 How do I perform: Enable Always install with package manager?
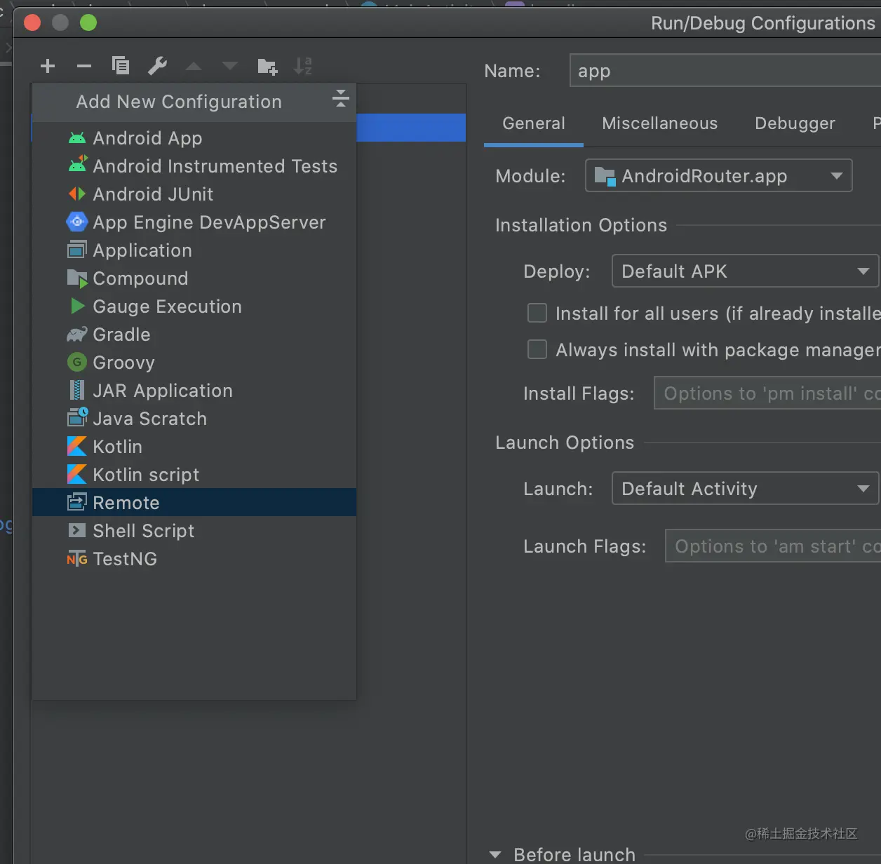pyautogui.click(x=537, y=349)
